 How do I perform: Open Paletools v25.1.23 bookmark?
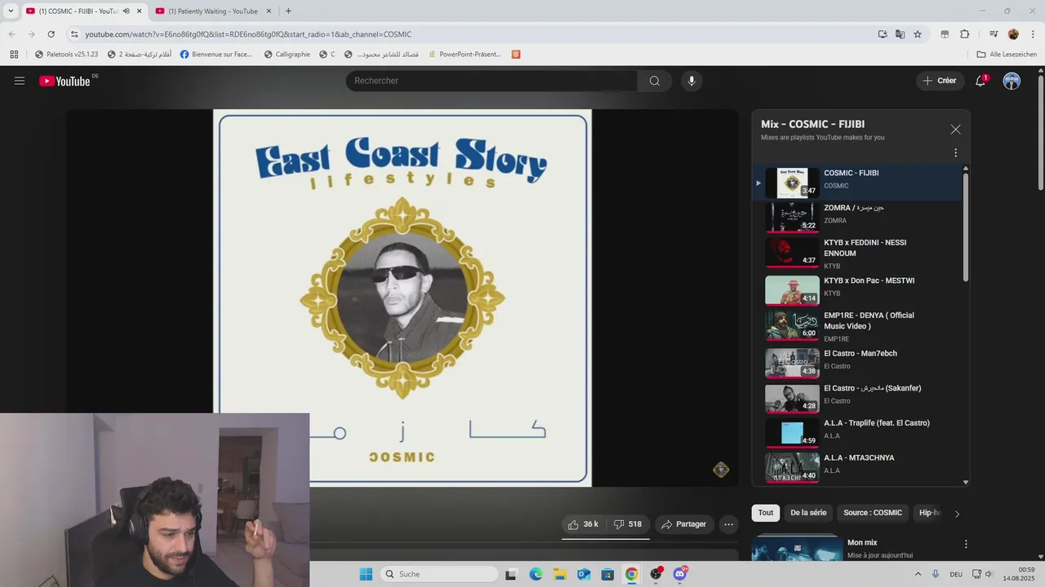pyautogui.click(x=66, y=55)
